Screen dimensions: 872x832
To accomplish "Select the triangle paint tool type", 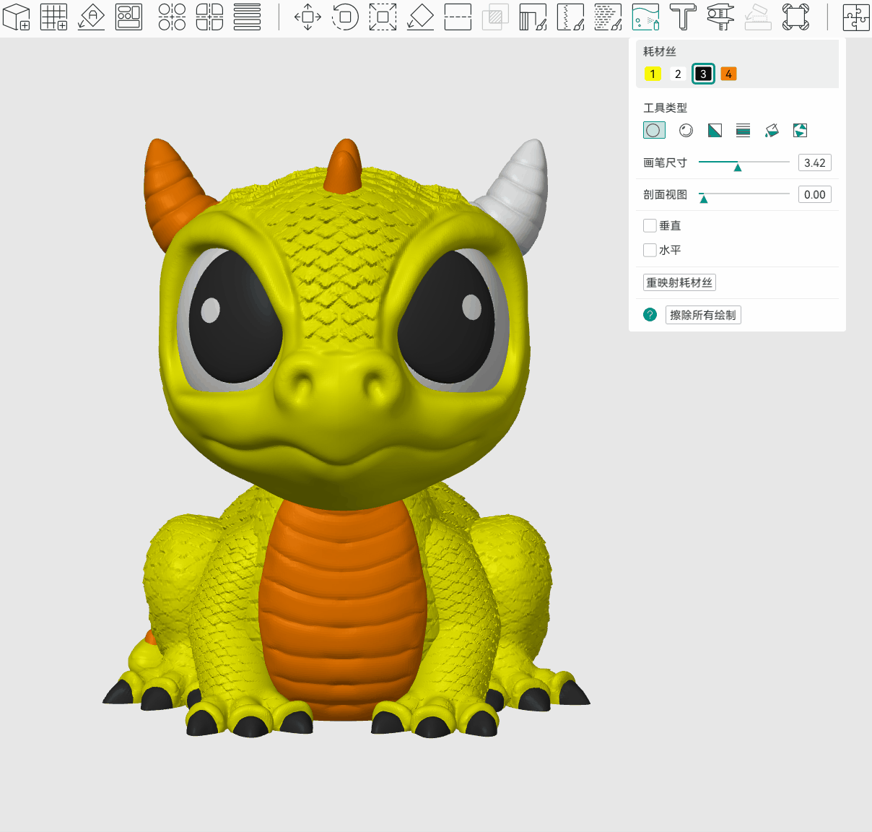I will tap(715, 130).
